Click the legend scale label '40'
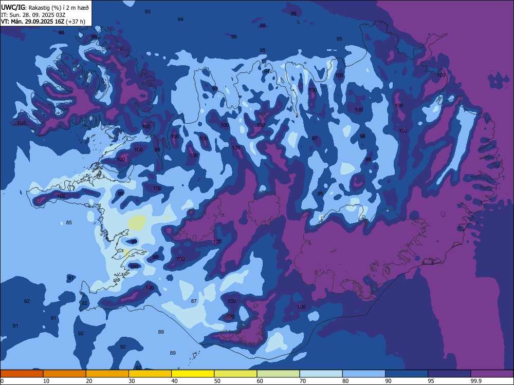The image size is (514, 385). pyautogui.click(x=174, y=381)
